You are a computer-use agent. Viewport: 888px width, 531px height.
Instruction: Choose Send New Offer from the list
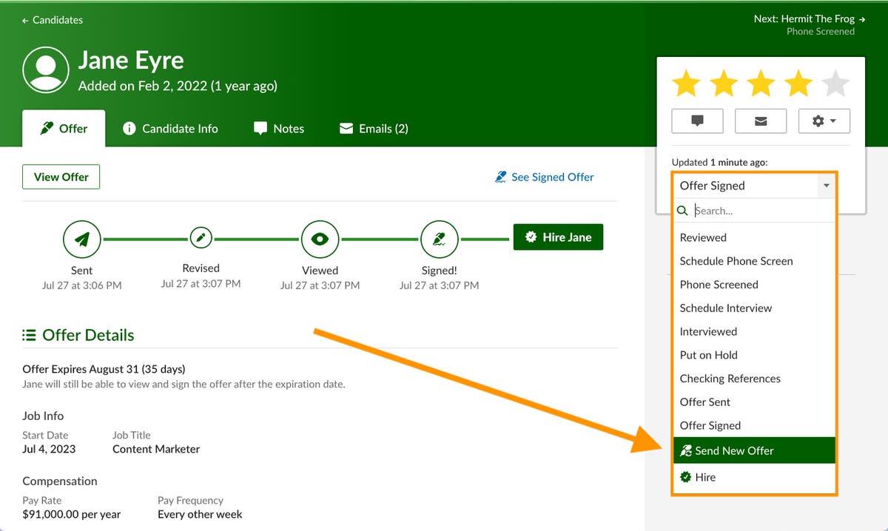point(734,450)
